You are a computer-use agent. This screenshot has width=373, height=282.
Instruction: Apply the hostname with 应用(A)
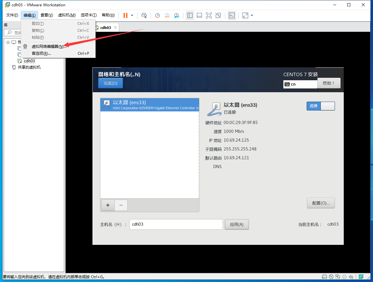(x=237, y=224)
